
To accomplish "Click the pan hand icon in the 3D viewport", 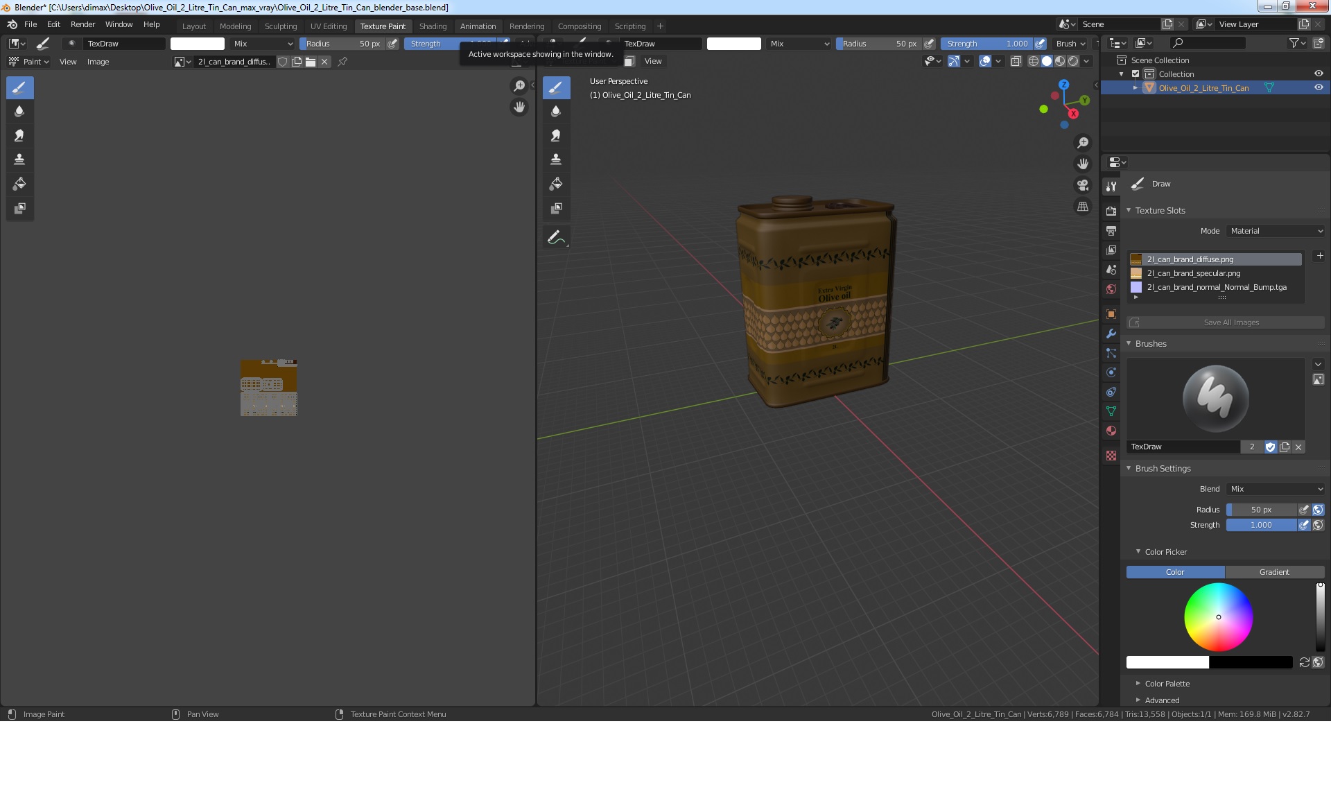I will pos(1082,164).
